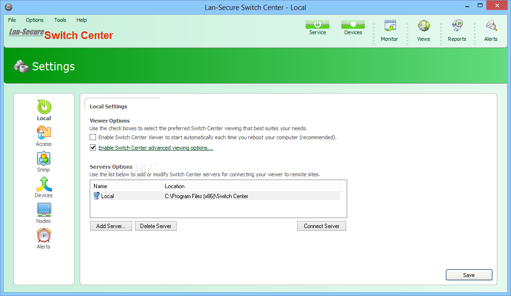Select the C:\Program Files (x86)\Switch Center location
Viewport: 511px width, 296px height.
click(206, 196)
